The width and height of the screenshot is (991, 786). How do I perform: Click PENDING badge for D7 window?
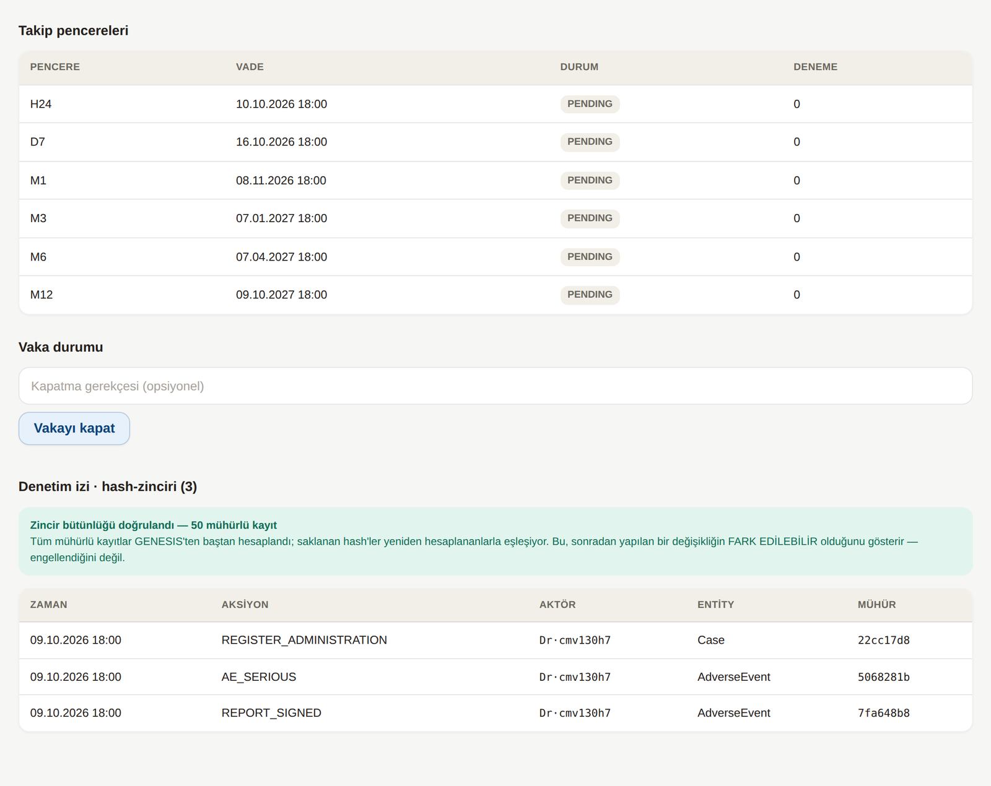tap(590, 142)
